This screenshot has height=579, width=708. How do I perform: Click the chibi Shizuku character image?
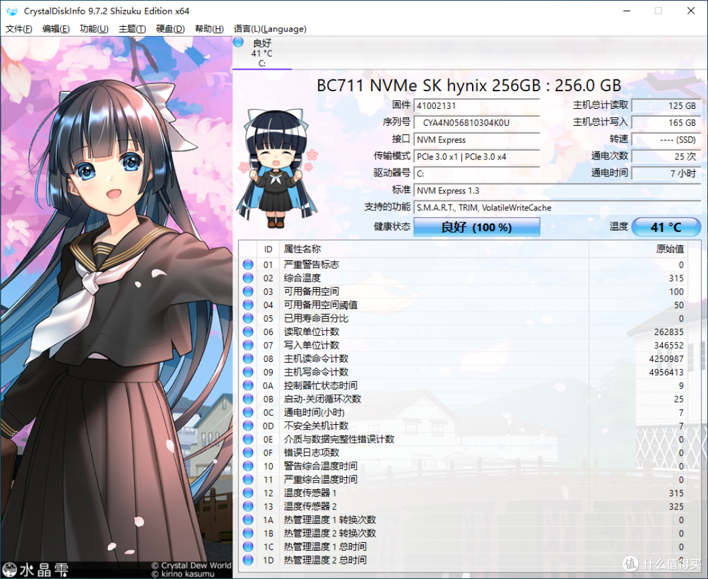click(x=278, y=168)
